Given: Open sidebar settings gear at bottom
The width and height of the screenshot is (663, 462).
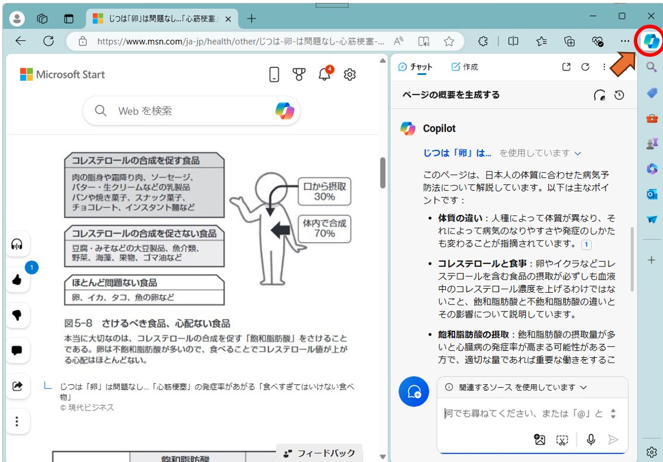Looking at the screenshot, I should 651,452.
